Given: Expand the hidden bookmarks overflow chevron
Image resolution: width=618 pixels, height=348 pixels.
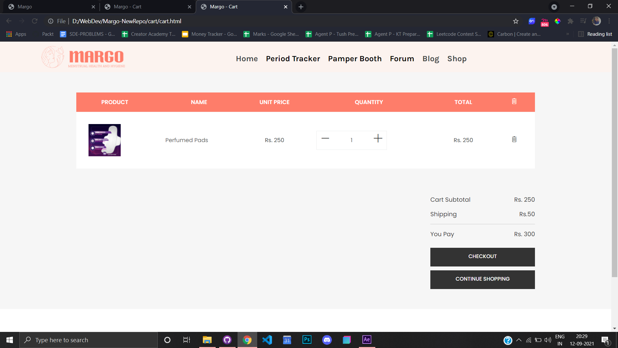Looking at the screenshot, I should point(567,34).
